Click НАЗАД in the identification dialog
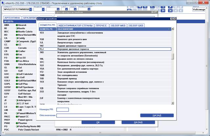Screen dimensions: 210x136 coord(138,122)
